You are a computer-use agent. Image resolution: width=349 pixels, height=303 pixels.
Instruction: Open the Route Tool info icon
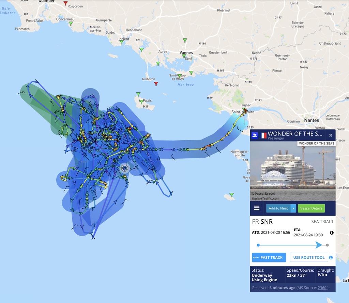331,257
